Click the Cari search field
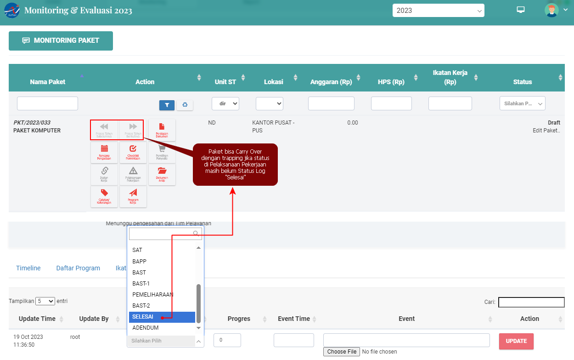 [x=531, y=302]
